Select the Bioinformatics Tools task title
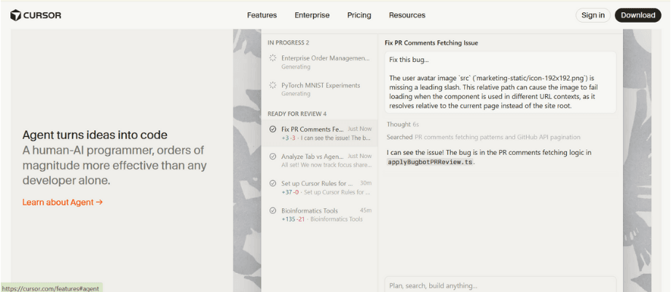Image resolution: width=671 pixels, height=292 pixels. tap(310, 210)
